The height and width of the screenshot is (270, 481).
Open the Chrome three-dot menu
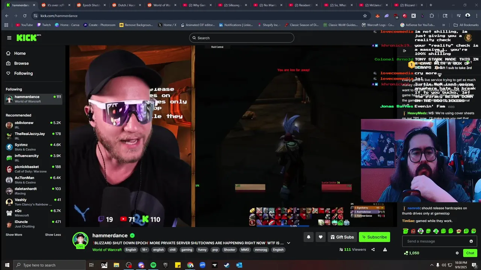coord(476,16)
